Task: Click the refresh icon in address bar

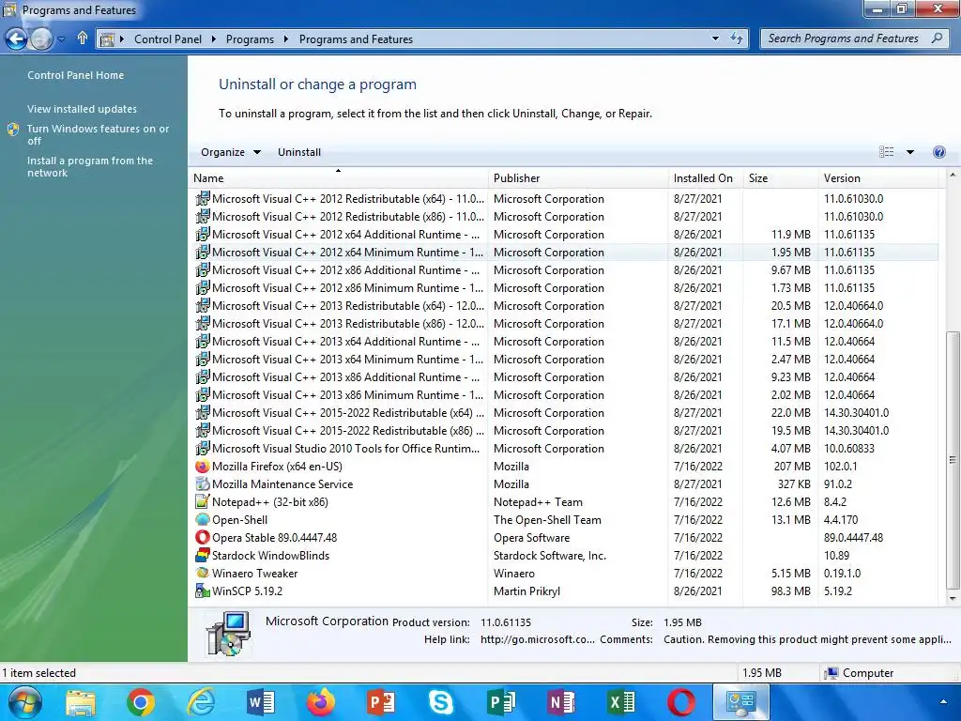Action: pyautogui.click(x=737, y=38)
